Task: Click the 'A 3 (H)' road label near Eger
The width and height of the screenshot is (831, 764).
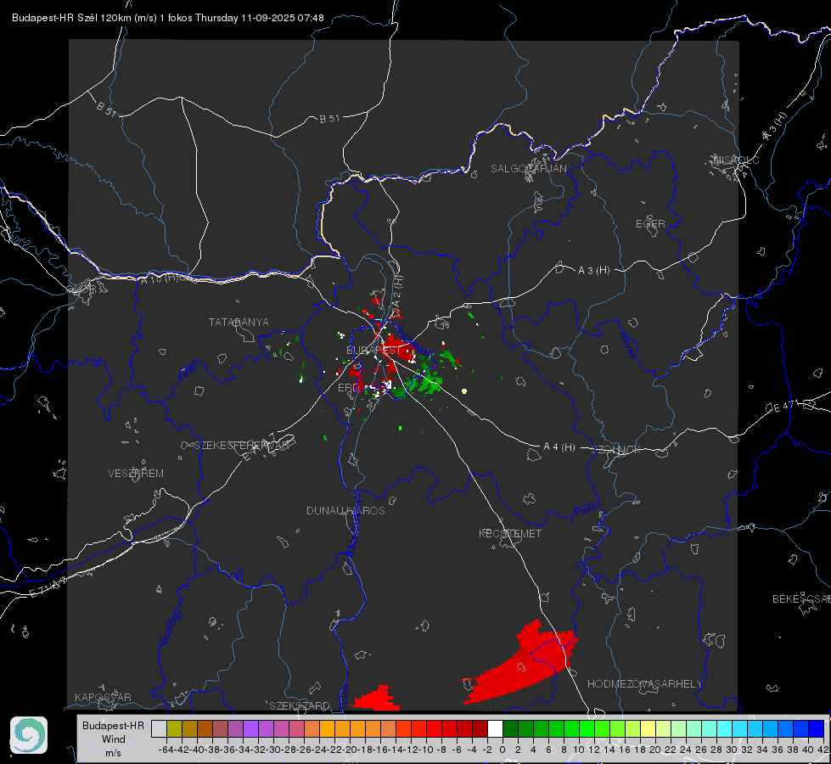Action: pyautogui.click(x=593, y=271)
